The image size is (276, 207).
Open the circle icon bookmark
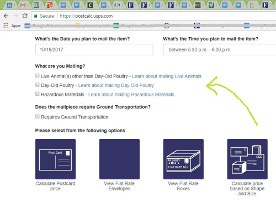click(167, 25)
